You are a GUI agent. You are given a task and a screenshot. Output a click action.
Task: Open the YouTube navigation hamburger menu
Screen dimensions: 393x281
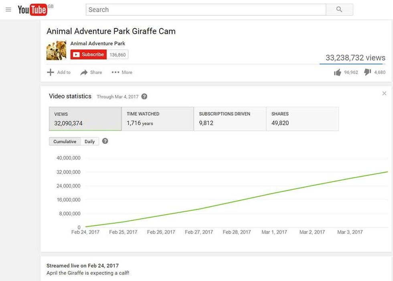8,9
